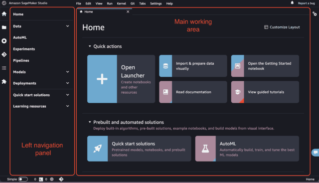
Task: Click the rocket Quick start solutions icon
Action: [98, 149]
